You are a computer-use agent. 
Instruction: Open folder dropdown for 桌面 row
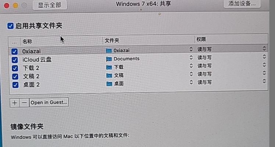point(191,82)
